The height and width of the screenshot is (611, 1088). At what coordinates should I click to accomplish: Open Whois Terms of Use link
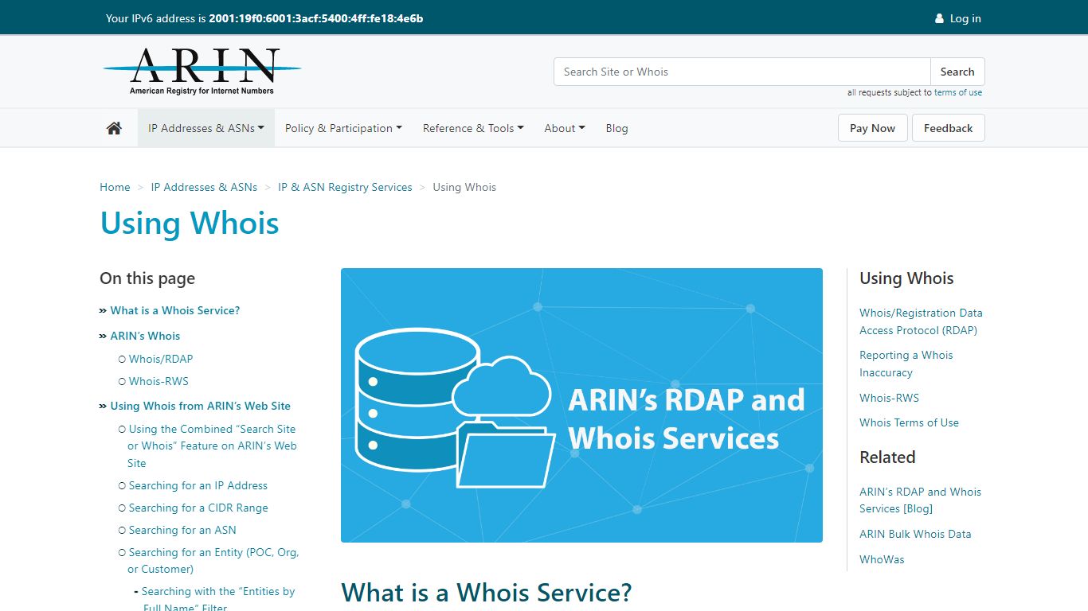tap(909, 422)
